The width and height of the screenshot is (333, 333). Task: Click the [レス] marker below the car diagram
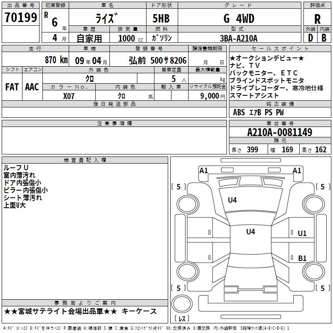click(181, 319)
